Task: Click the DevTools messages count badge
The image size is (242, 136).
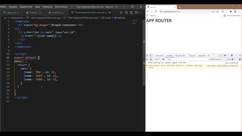Action: tap(226, 56)
